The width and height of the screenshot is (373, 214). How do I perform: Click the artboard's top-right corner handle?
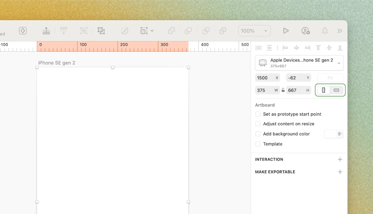click(188, 67)
